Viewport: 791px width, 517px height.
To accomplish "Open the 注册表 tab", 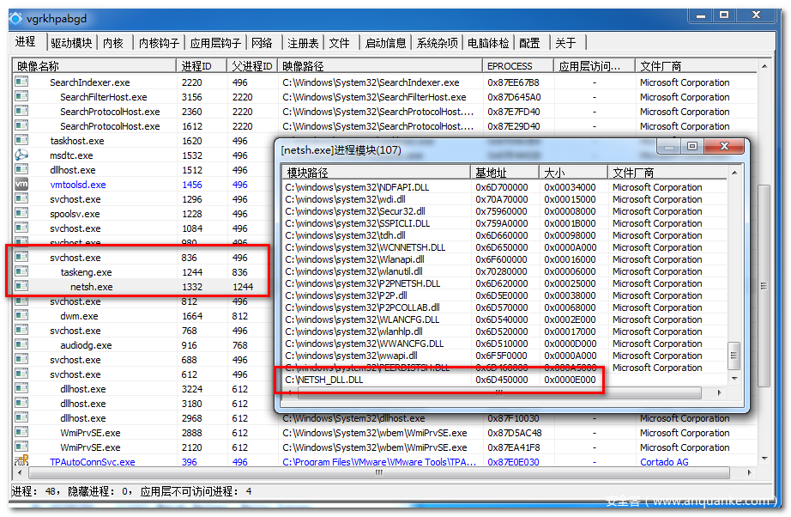I will [303, 43].
